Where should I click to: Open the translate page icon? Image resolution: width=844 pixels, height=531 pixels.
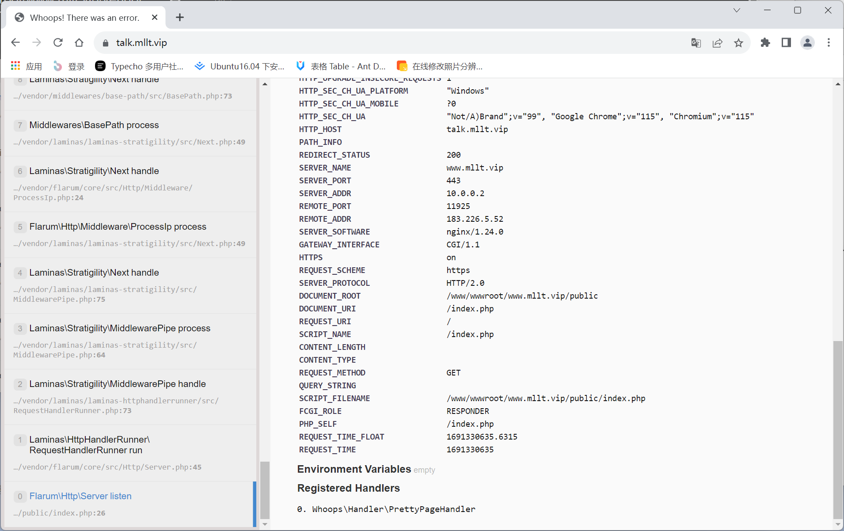tap(696, 43)
